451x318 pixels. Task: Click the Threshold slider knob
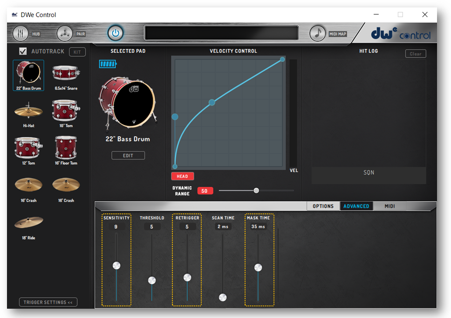(152, 280)
